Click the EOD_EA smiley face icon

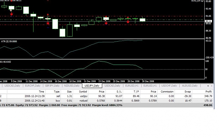click(x=202, y=1)
